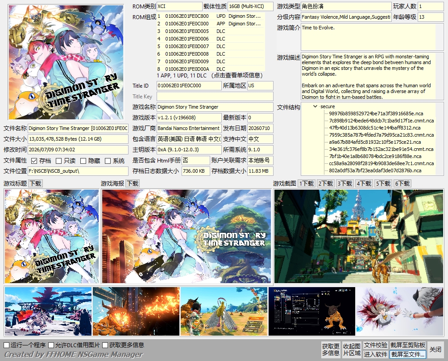The width and height of the screenshot is (448, 361).
Task: Select DLC row 010062E01FE0D008
Action: coord(211,54)
